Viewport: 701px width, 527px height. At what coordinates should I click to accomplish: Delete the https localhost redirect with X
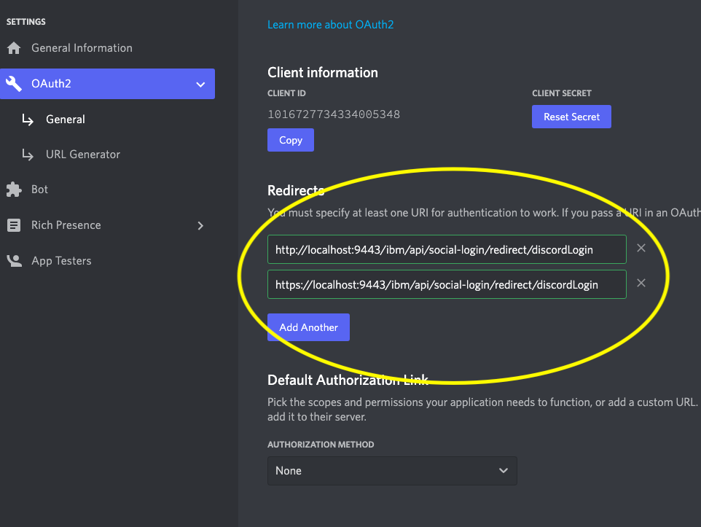coord(641,283)
